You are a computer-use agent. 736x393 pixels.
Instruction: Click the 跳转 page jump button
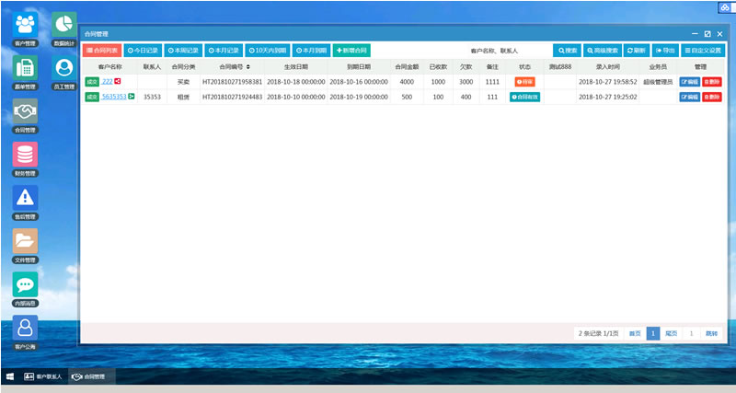tap(711, 333)
